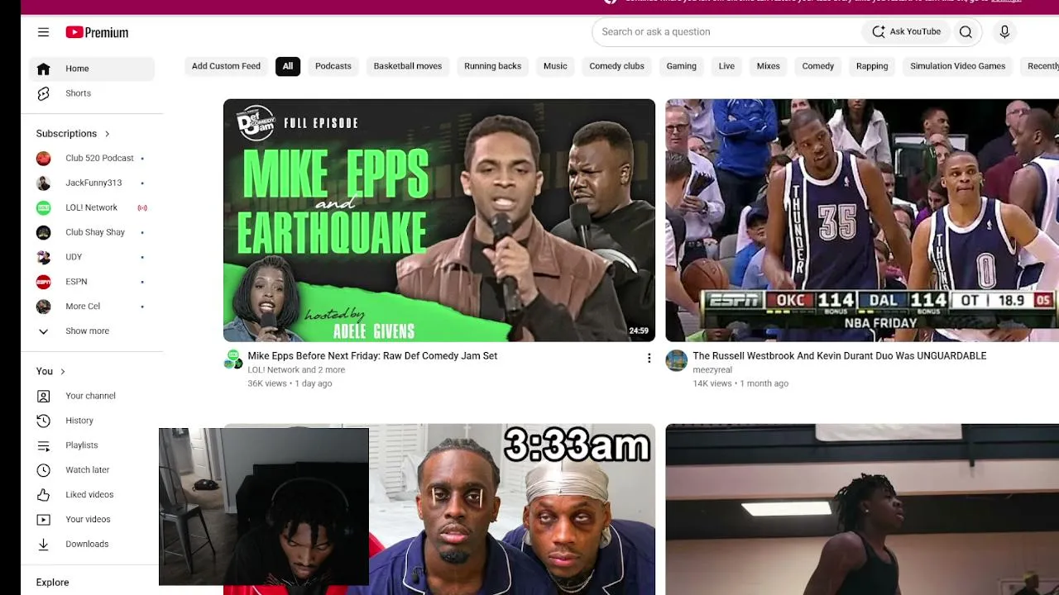Select the Gaming filter chip
The width and height of the screenshot is (1059, 595).
(x=682, y=66)
